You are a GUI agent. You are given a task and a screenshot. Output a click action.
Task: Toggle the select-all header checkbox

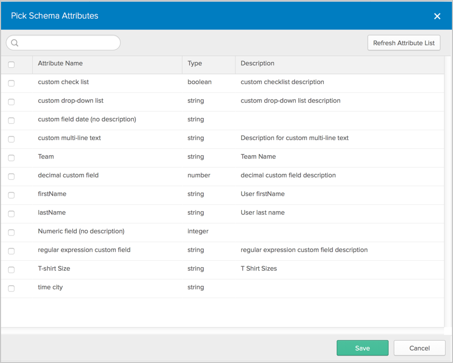(x=11, y=65)
